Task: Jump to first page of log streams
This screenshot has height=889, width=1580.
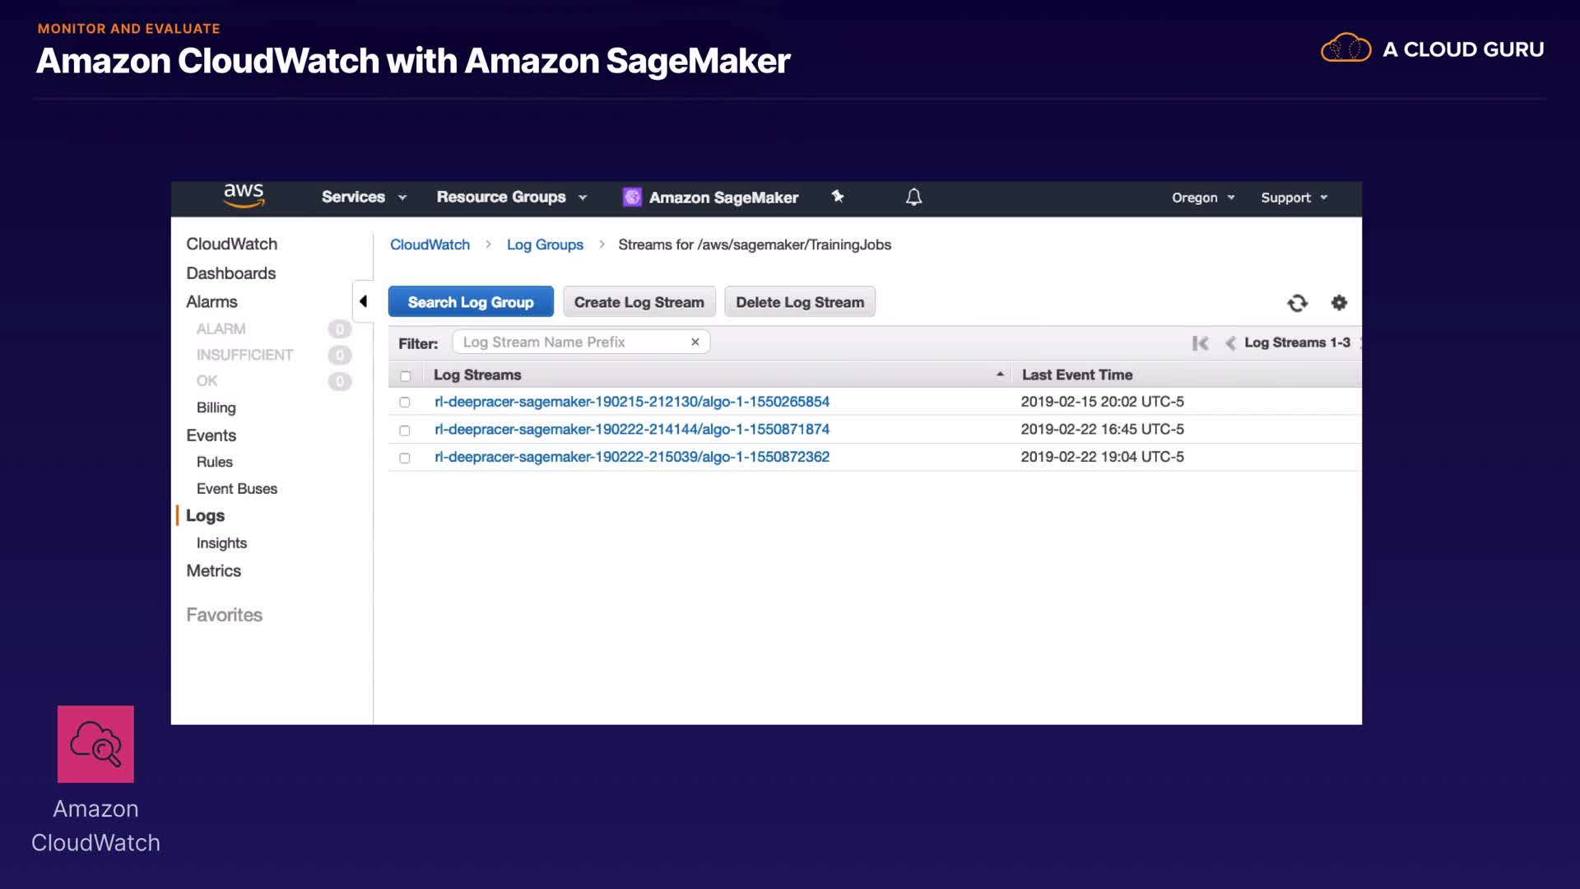Action: click(1200, 343)
